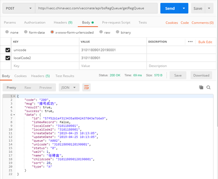Open the Comments (0) link
Viewport: 218px width, 179px height.
202,23
